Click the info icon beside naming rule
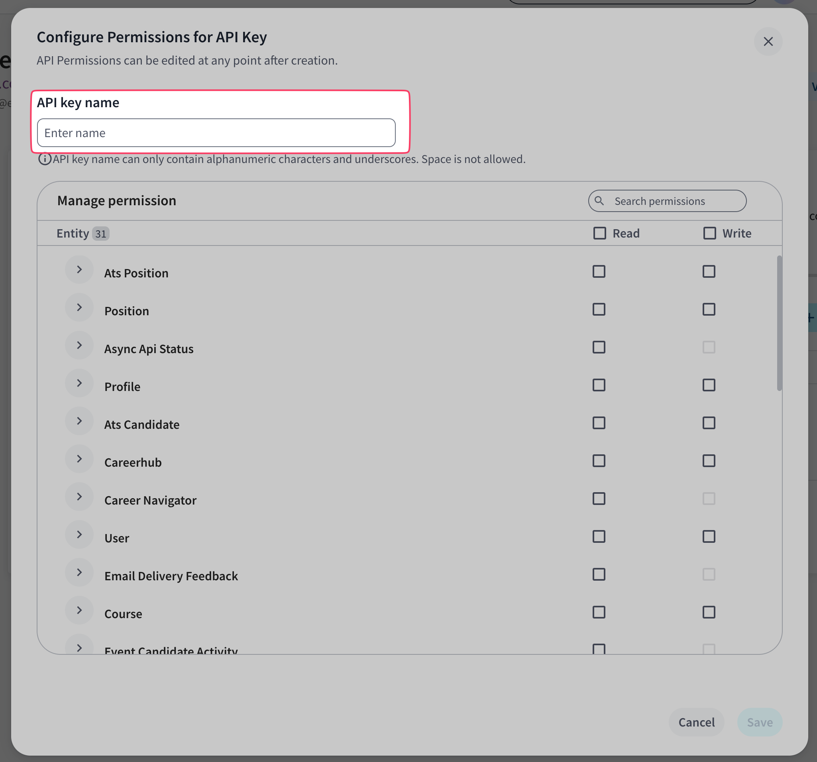The width and height of the screenshot is (817, 762). coord(44,159)
